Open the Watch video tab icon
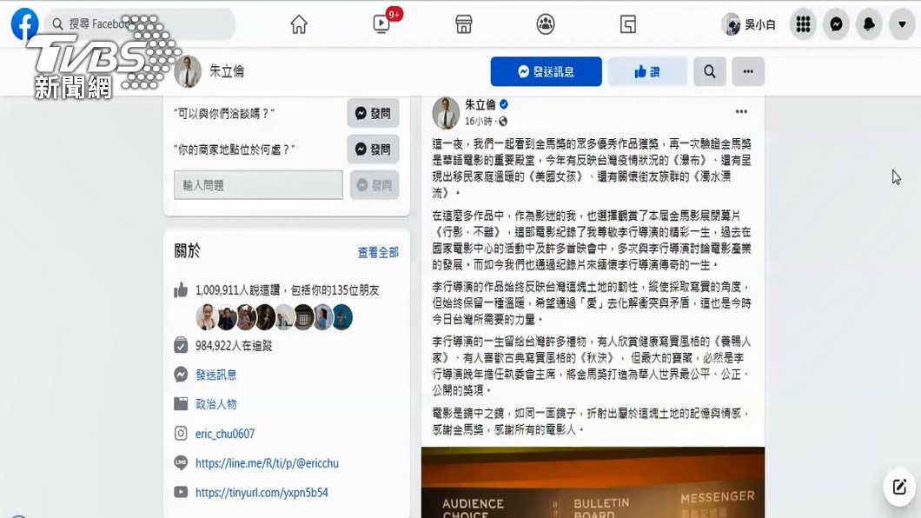 pyautogui.click(x=381, y=24)
